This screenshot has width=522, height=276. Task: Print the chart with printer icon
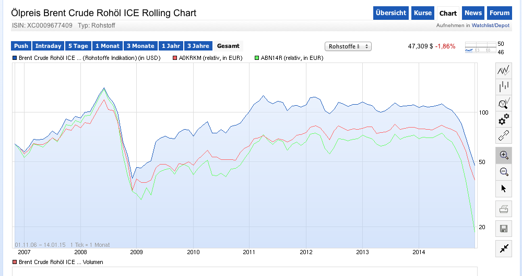point(503,209)
